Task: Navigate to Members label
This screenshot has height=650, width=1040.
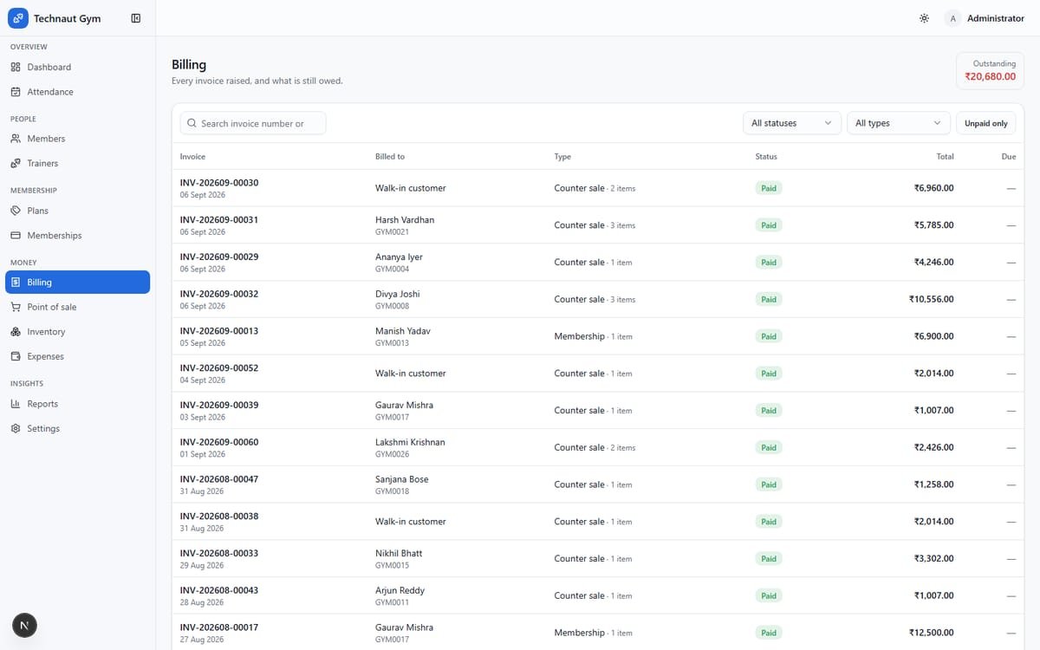Action: point(46,139)
